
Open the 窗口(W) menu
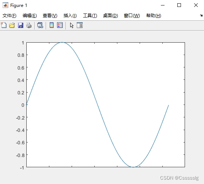click(x=132, y=16)
